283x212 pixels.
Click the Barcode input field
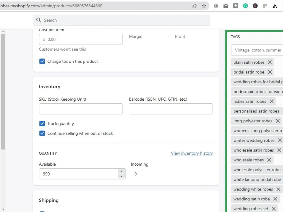point(171,109)
